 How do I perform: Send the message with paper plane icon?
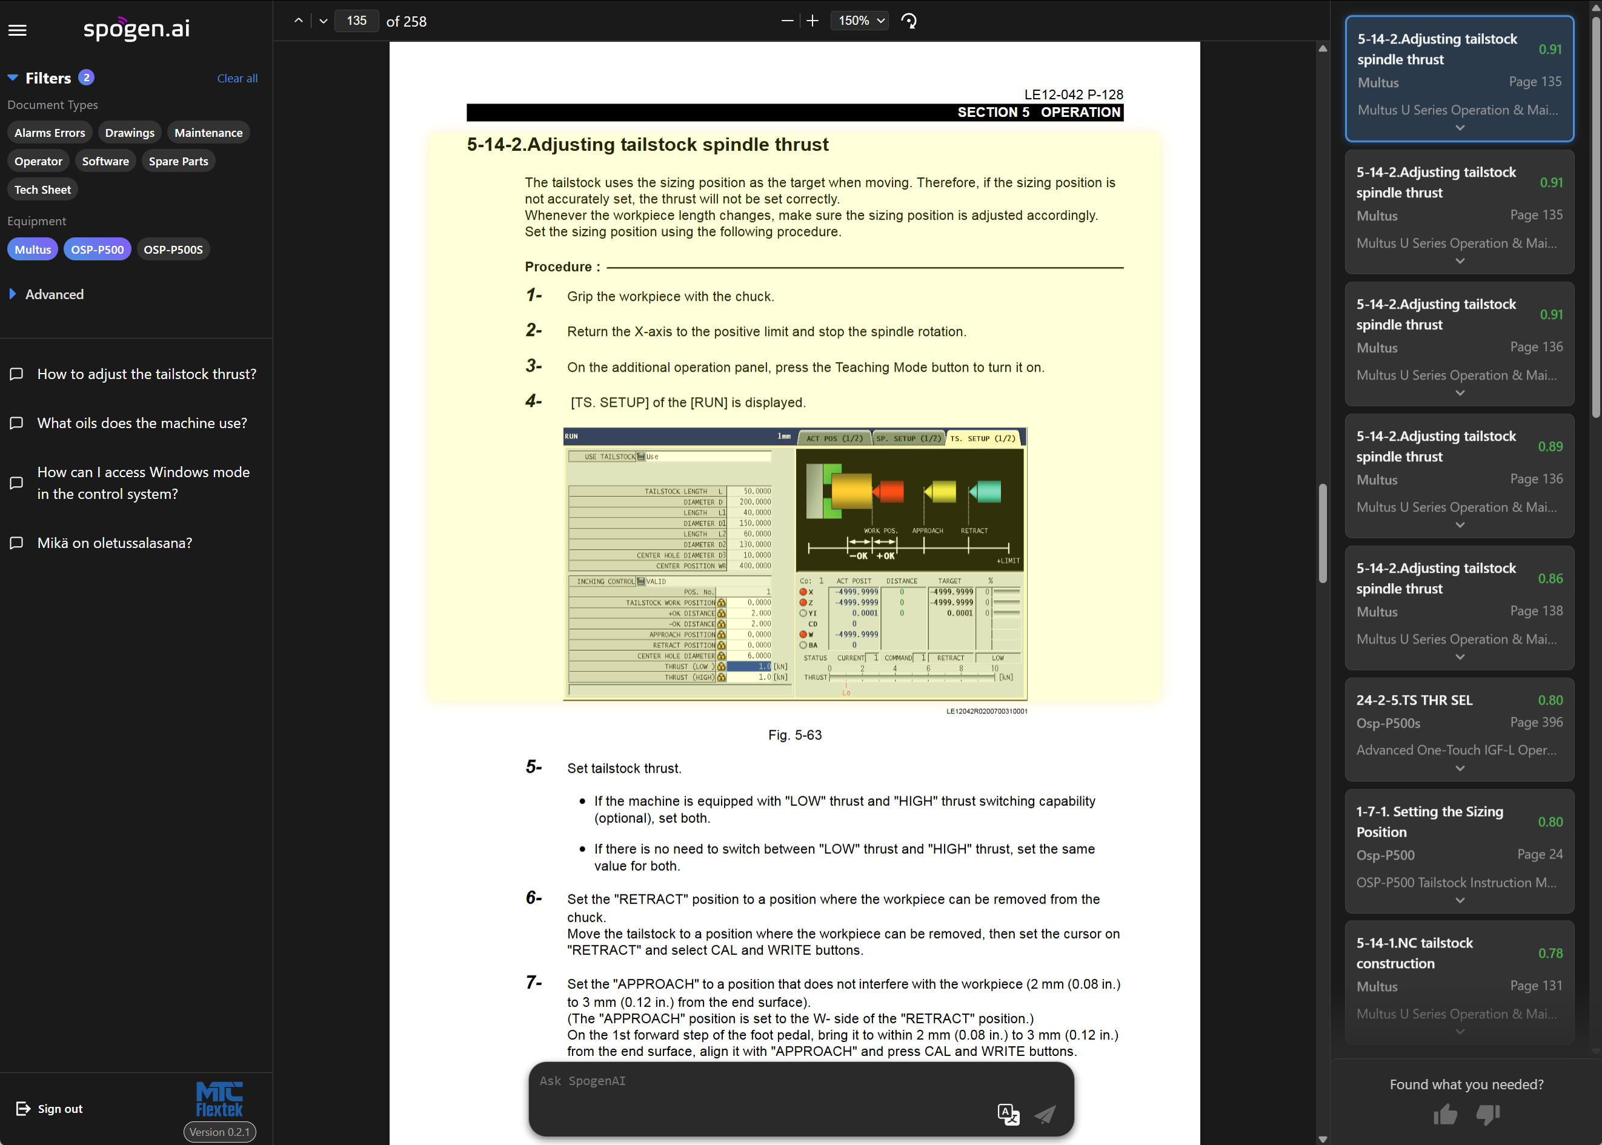point(1045,1114)
